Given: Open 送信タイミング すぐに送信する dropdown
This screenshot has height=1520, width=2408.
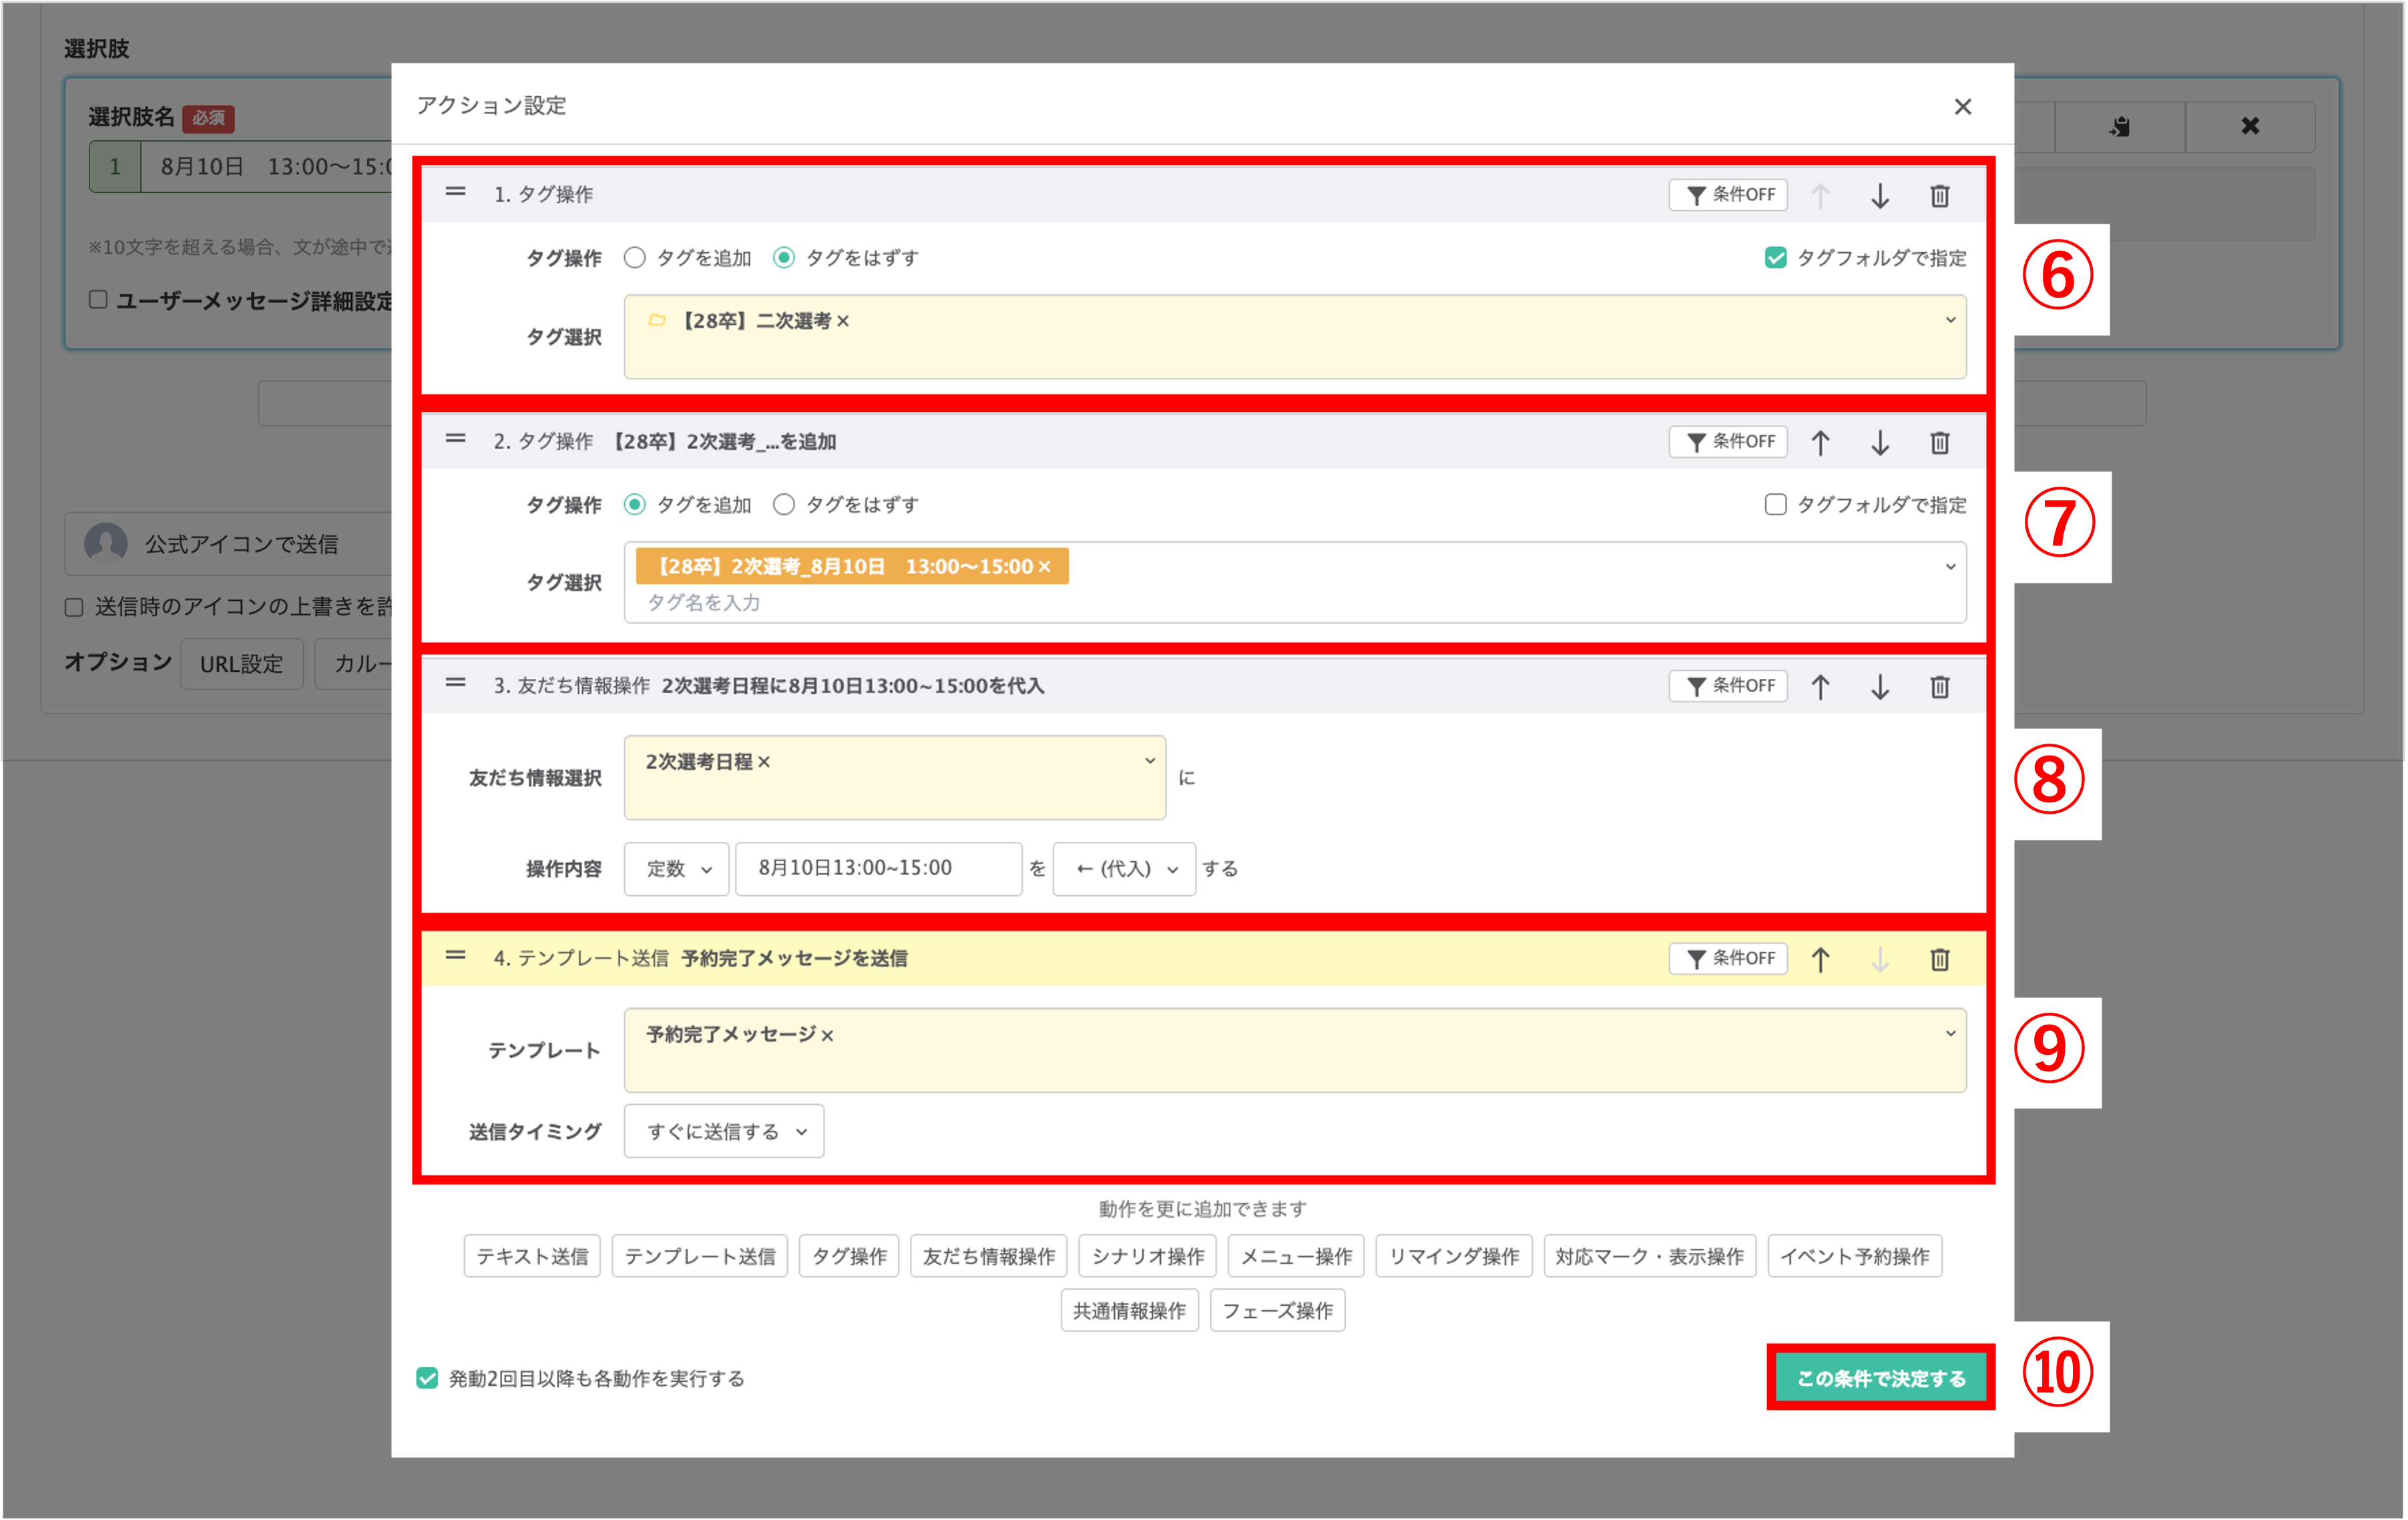Looking at the screenshot, I should [724, 1132].
